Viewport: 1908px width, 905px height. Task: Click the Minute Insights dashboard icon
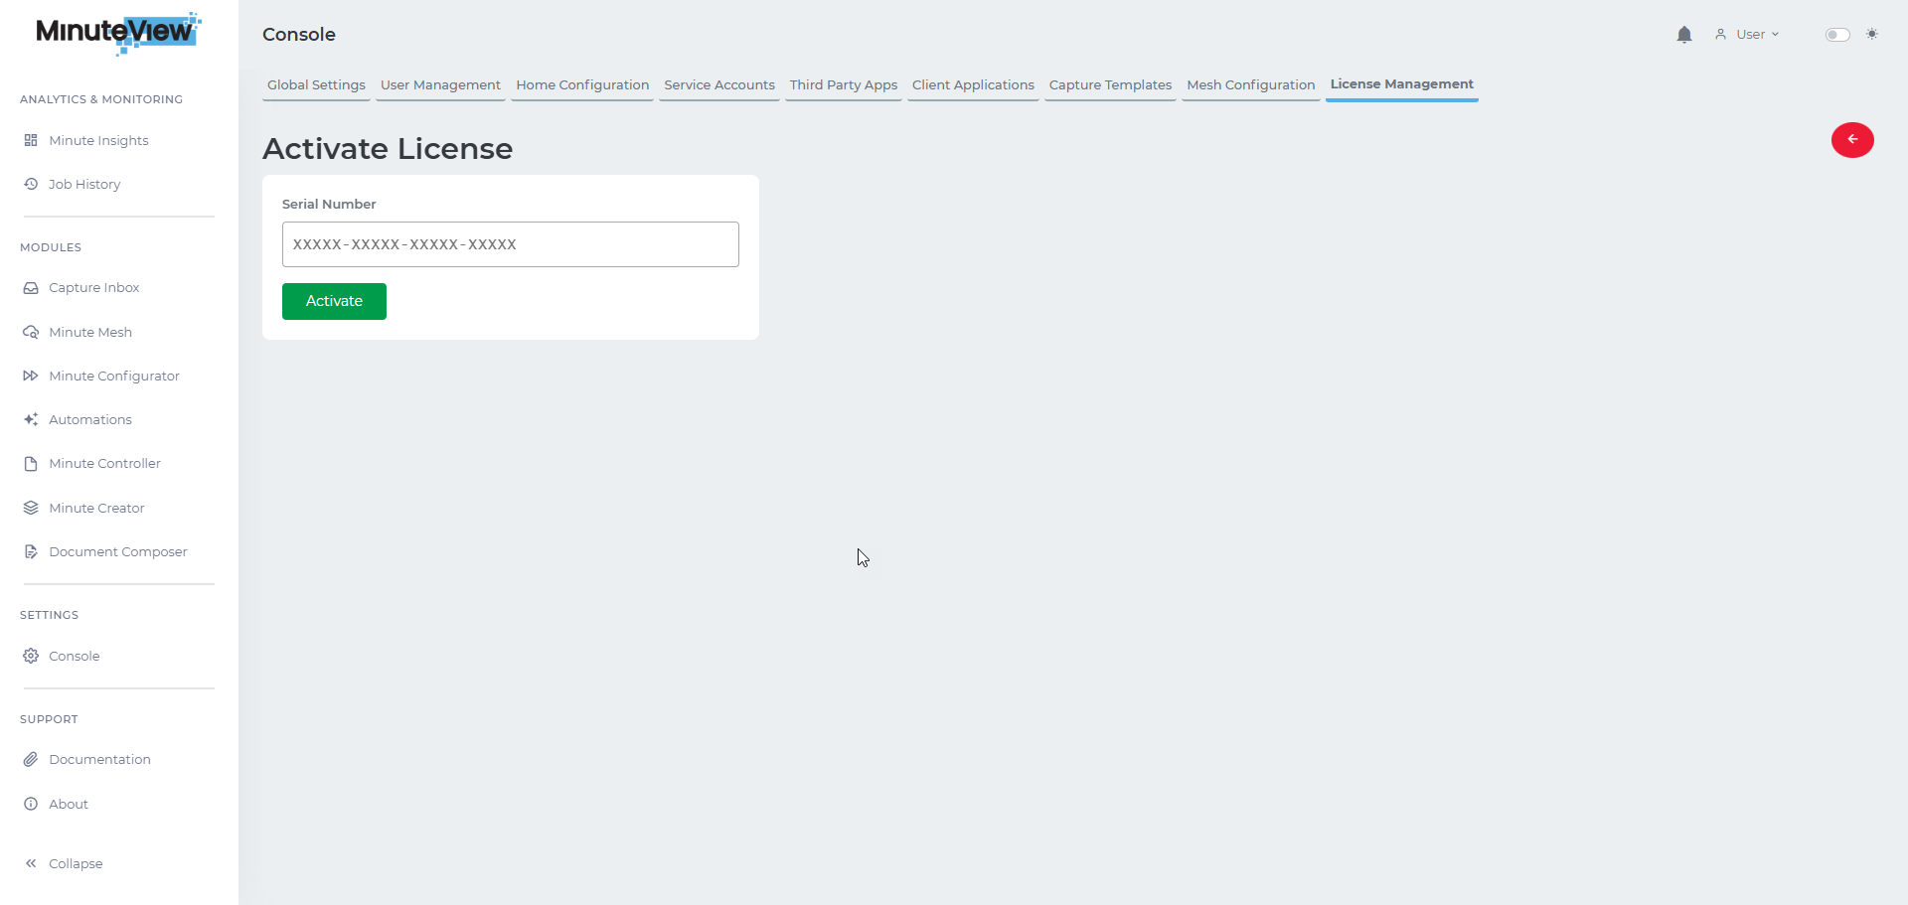pos(31,141)
